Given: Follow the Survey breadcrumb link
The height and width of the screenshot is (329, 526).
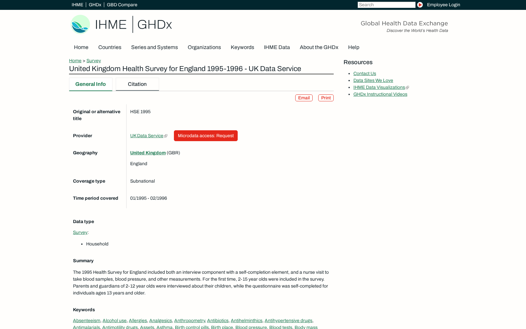Looking at the screenshot, I should tap(94, 61).
